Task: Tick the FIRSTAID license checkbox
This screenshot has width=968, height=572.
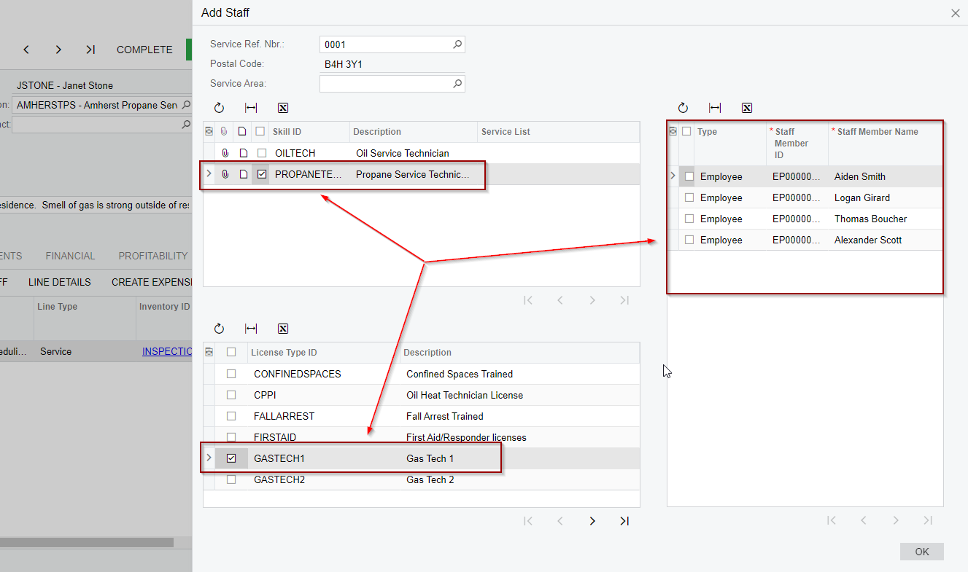Action: [x=231, y=437]
